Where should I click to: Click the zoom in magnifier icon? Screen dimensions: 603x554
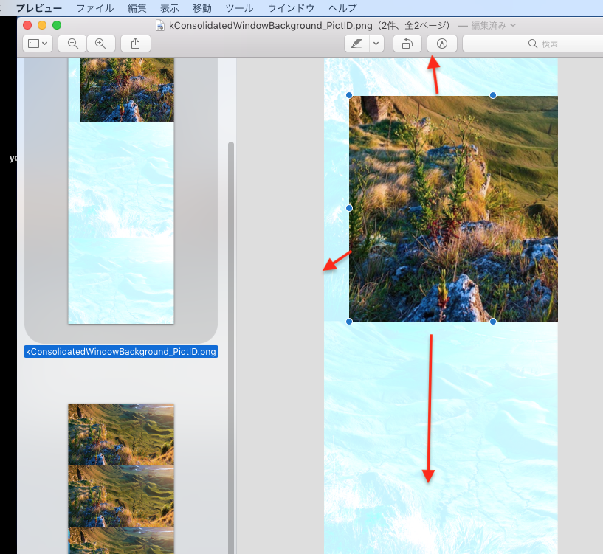(101, 44)
